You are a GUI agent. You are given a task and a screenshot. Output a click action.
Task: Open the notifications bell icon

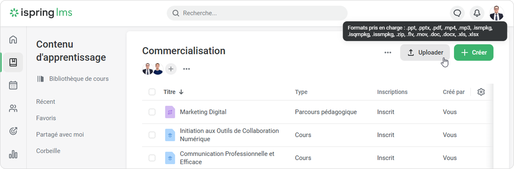pyautogui.click(x=477, y=13)
